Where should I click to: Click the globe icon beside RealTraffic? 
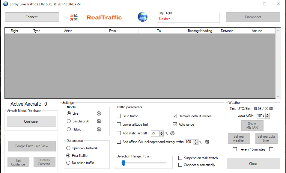point(142,17)
